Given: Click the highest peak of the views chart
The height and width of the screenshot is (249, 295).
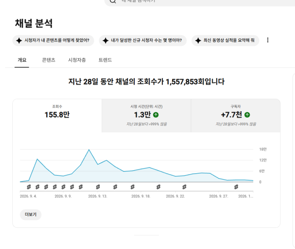Looking at the screenshot, I should click(89, 150).
